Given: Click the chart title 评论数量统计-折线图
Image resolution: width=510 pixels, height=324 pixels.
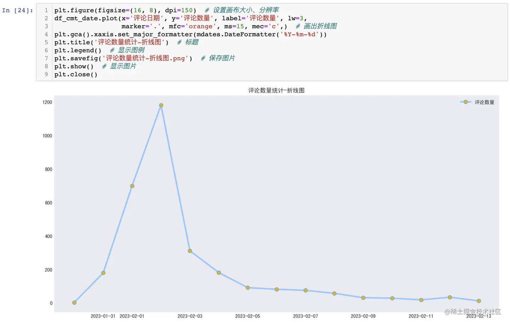Looking at the screenshot, I should tap(276, 90).
